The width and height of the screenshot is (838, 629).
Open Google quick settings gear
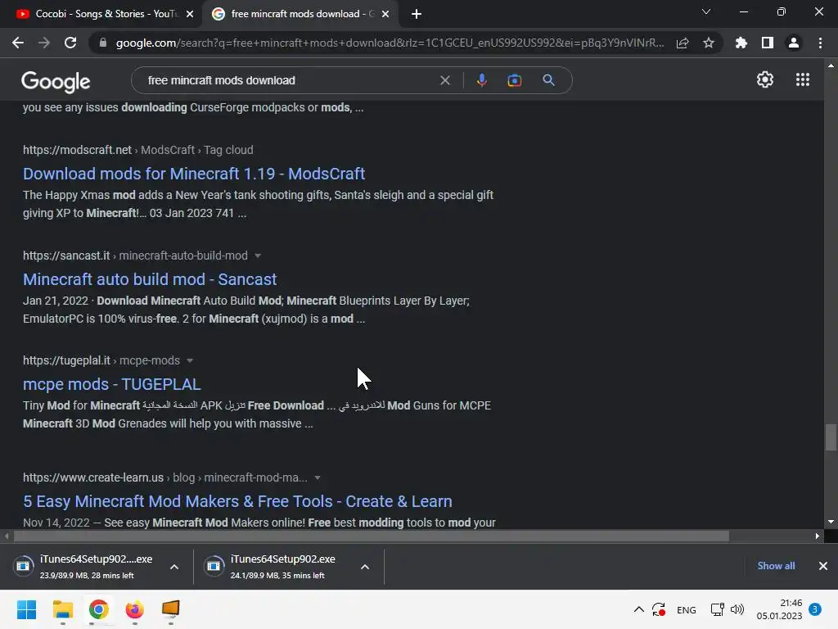pyautogui.click(x=765, y=79)
